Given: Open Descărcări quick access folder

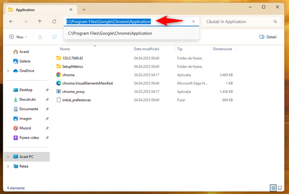Looking at the screenshot, I should [28, 100].
